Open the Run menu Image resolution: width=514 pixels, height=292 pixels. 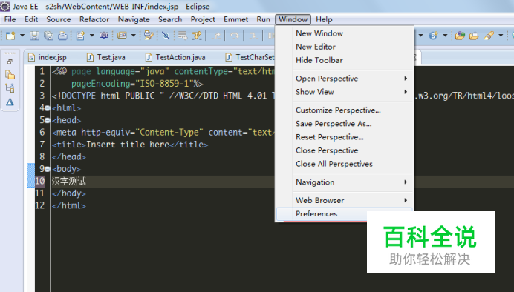pos(263,19)
